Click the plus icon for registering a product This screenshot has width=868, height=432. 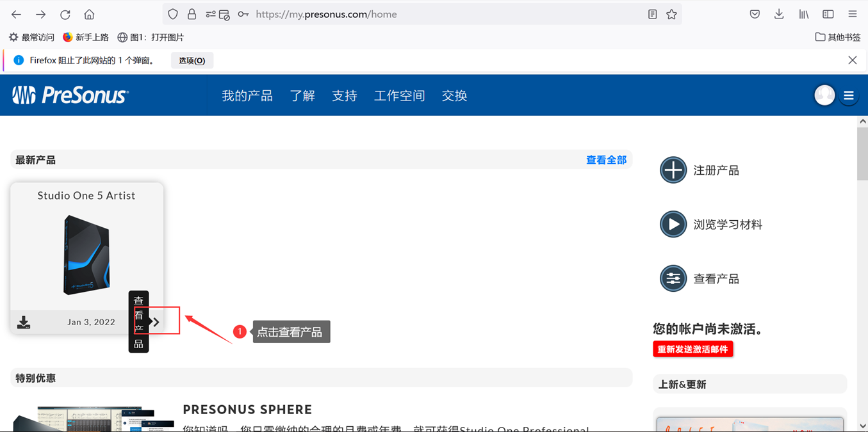(x=673, y=170)
